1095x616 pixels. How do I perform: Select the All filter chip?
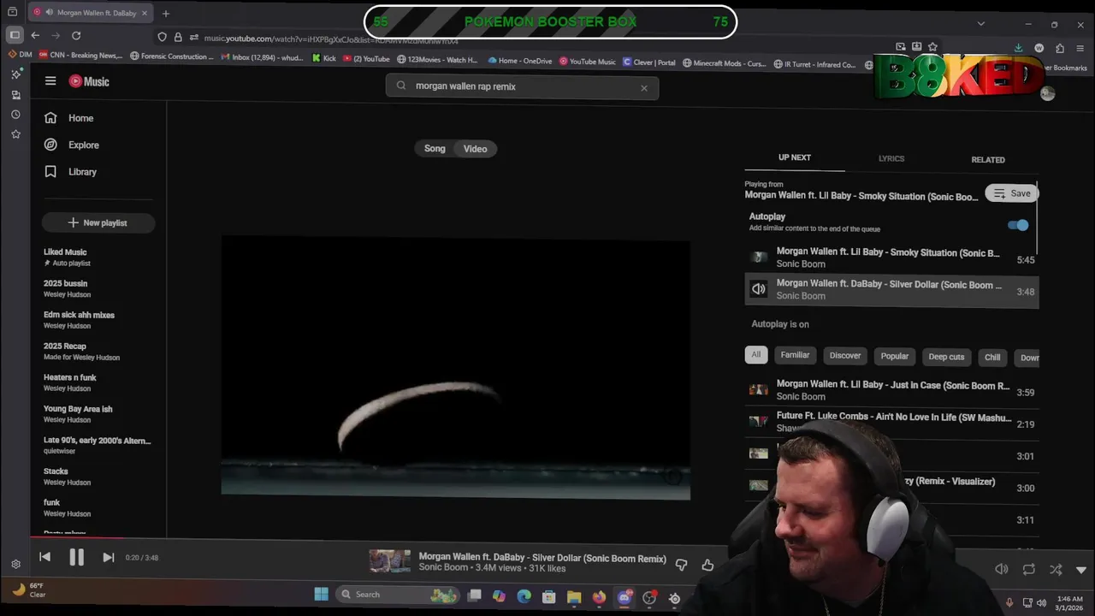756,355
